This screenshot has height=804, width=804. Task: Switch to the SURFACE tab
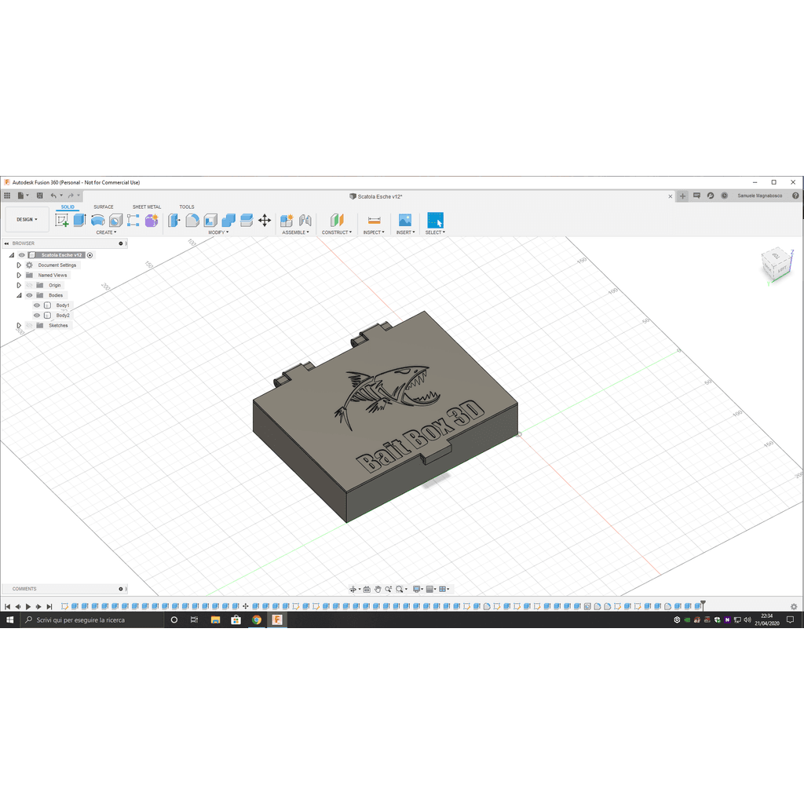click(104, 207)
